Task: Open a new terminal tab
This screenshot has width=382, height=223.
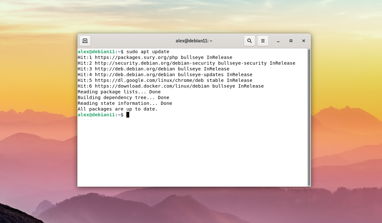Action: point(85,40)
